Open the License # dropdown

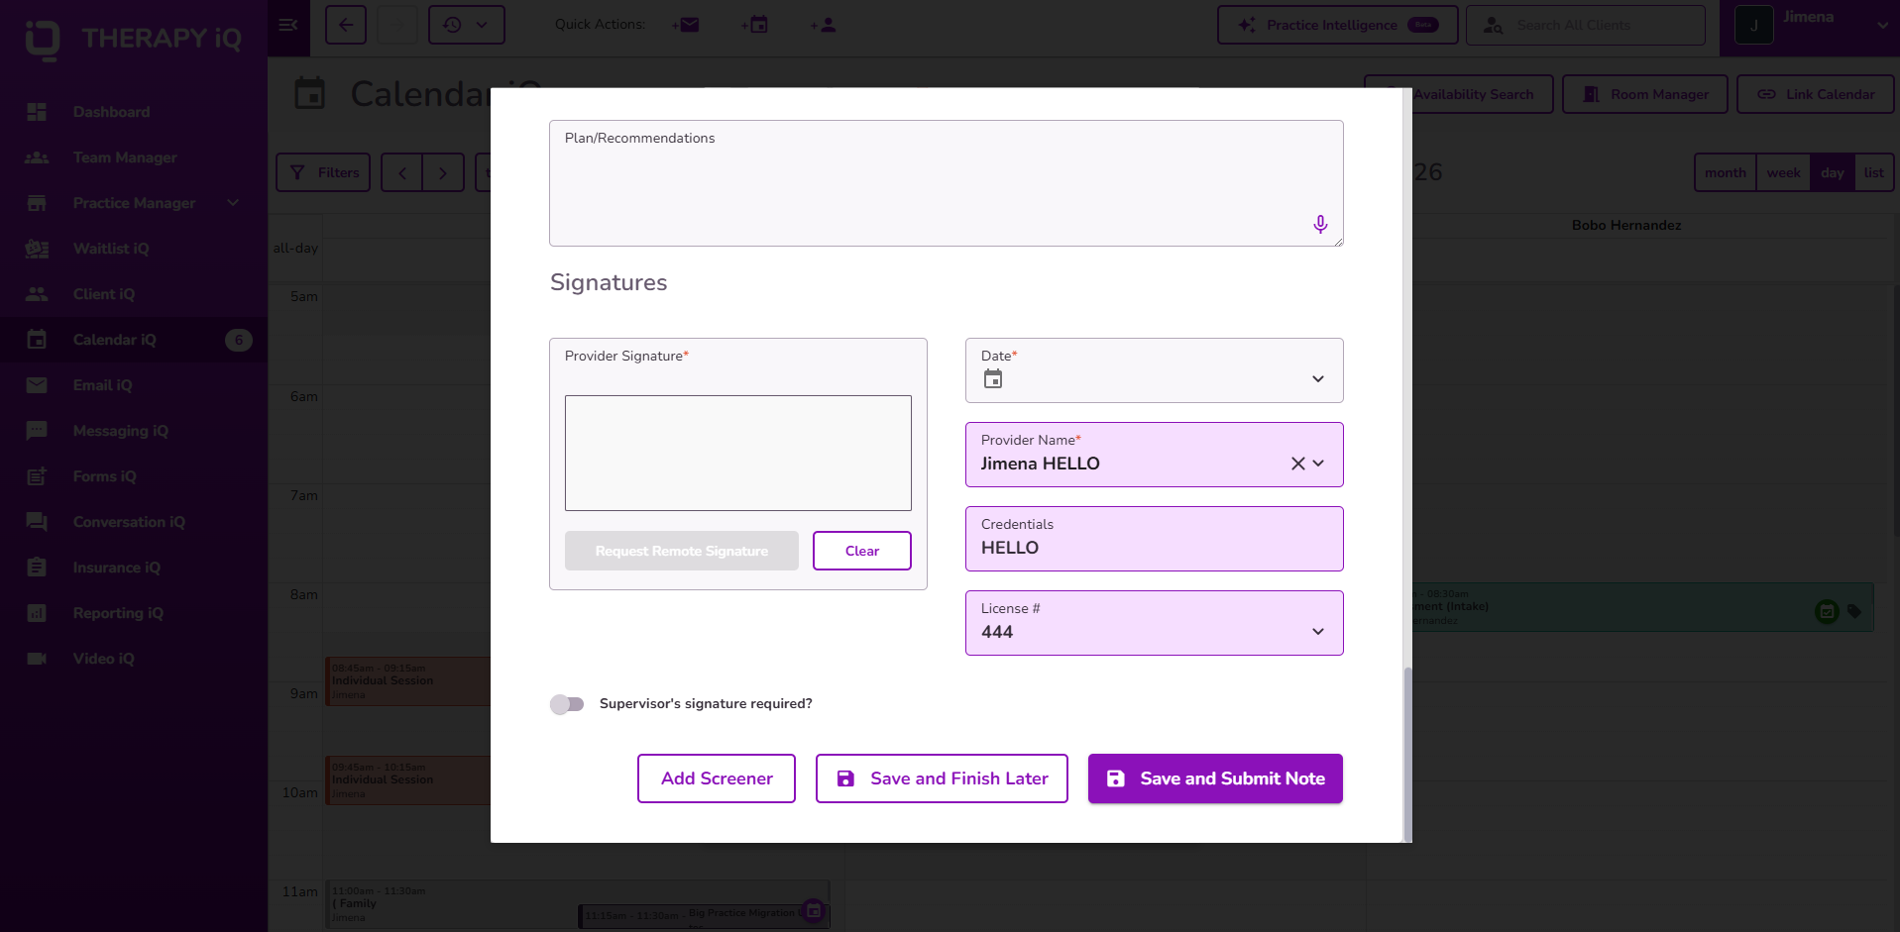point(1155,623)
